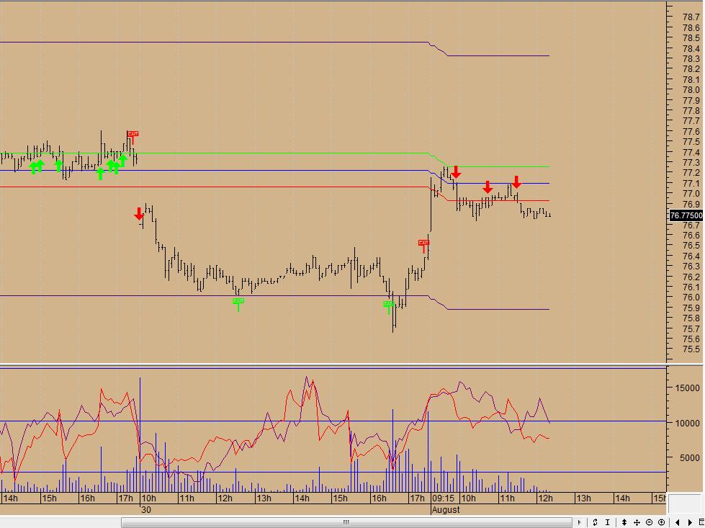
Task: Click the 78.0 price axis label
Action: pos(691,90)
